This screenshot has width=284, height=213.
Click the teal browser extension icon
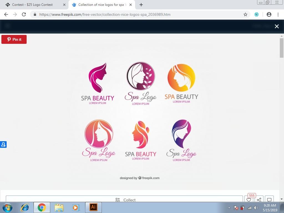257,14
